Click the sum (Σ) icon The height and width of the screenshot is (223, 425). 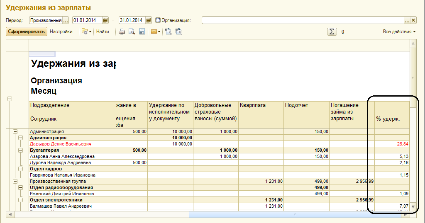click(332, 32)
